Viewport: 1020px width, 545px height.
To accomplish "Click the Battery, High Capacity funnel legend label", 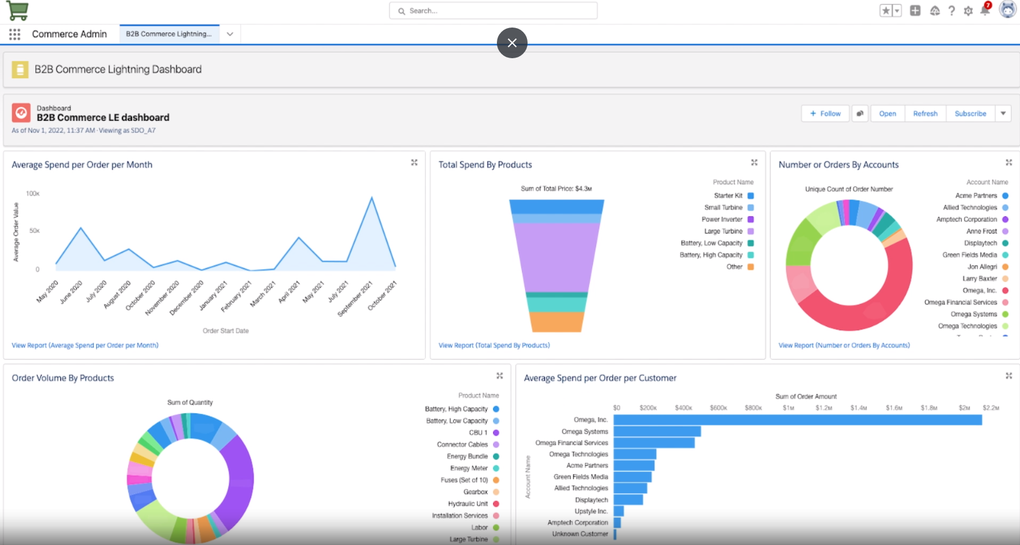I will tap(711, 255).
